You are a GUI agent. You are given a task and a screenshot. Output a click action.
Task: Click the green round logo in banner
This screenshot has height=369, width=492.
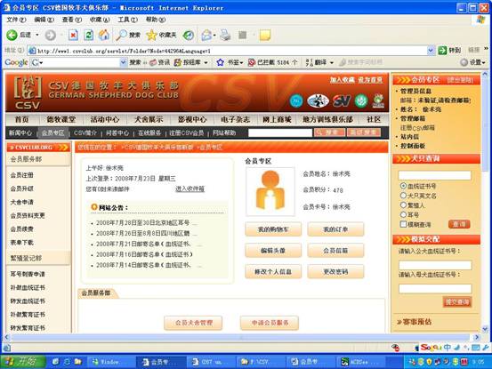click(361, 101)
